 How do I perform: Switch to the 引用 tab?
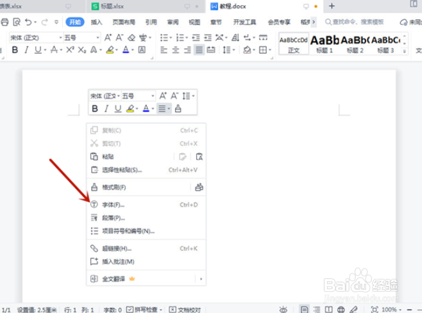coord(151,22)
